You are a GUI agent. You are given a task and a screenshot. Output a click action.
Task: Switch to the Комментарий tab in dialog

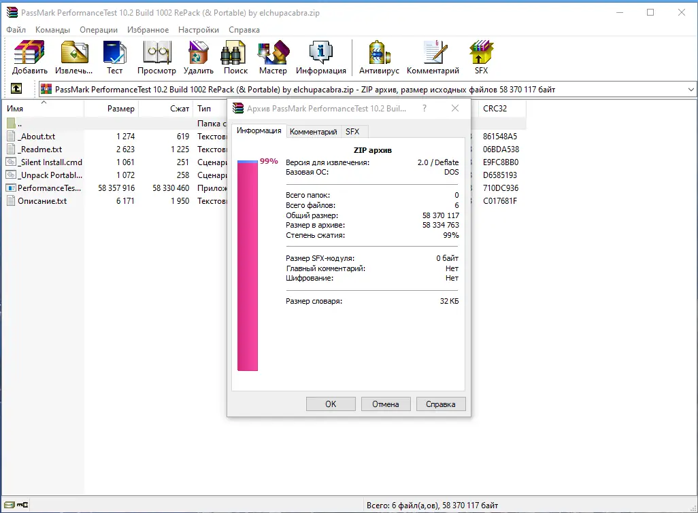[314, 132]
